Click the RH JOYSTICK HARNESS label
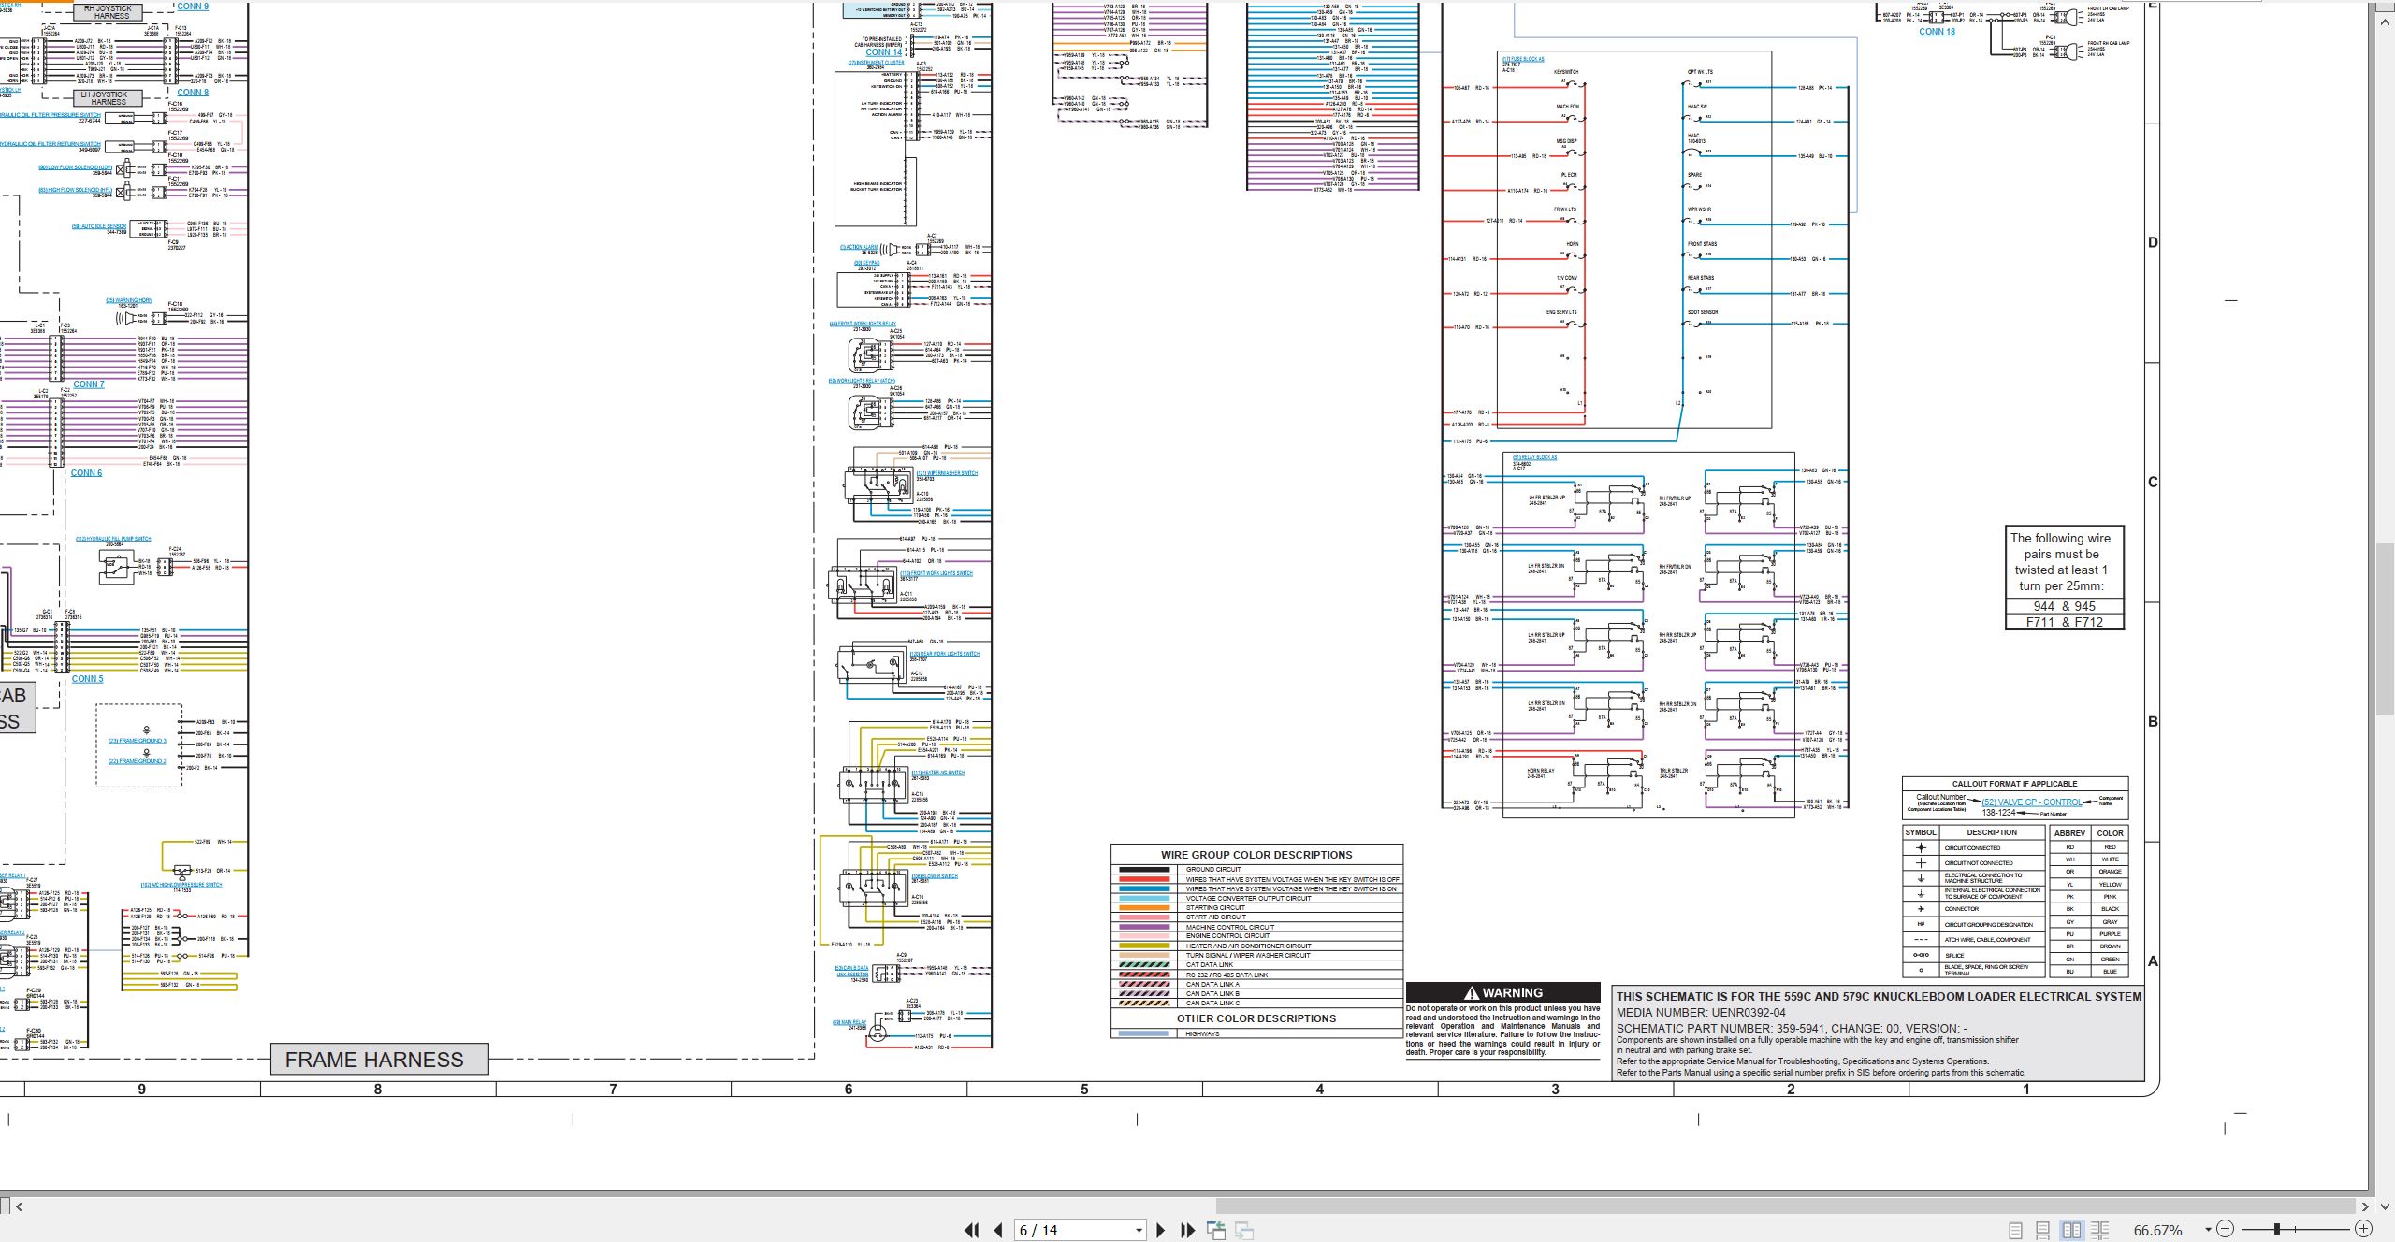Image resolution: width=2395 pixels, height=1242 pixels. (109, 12)
